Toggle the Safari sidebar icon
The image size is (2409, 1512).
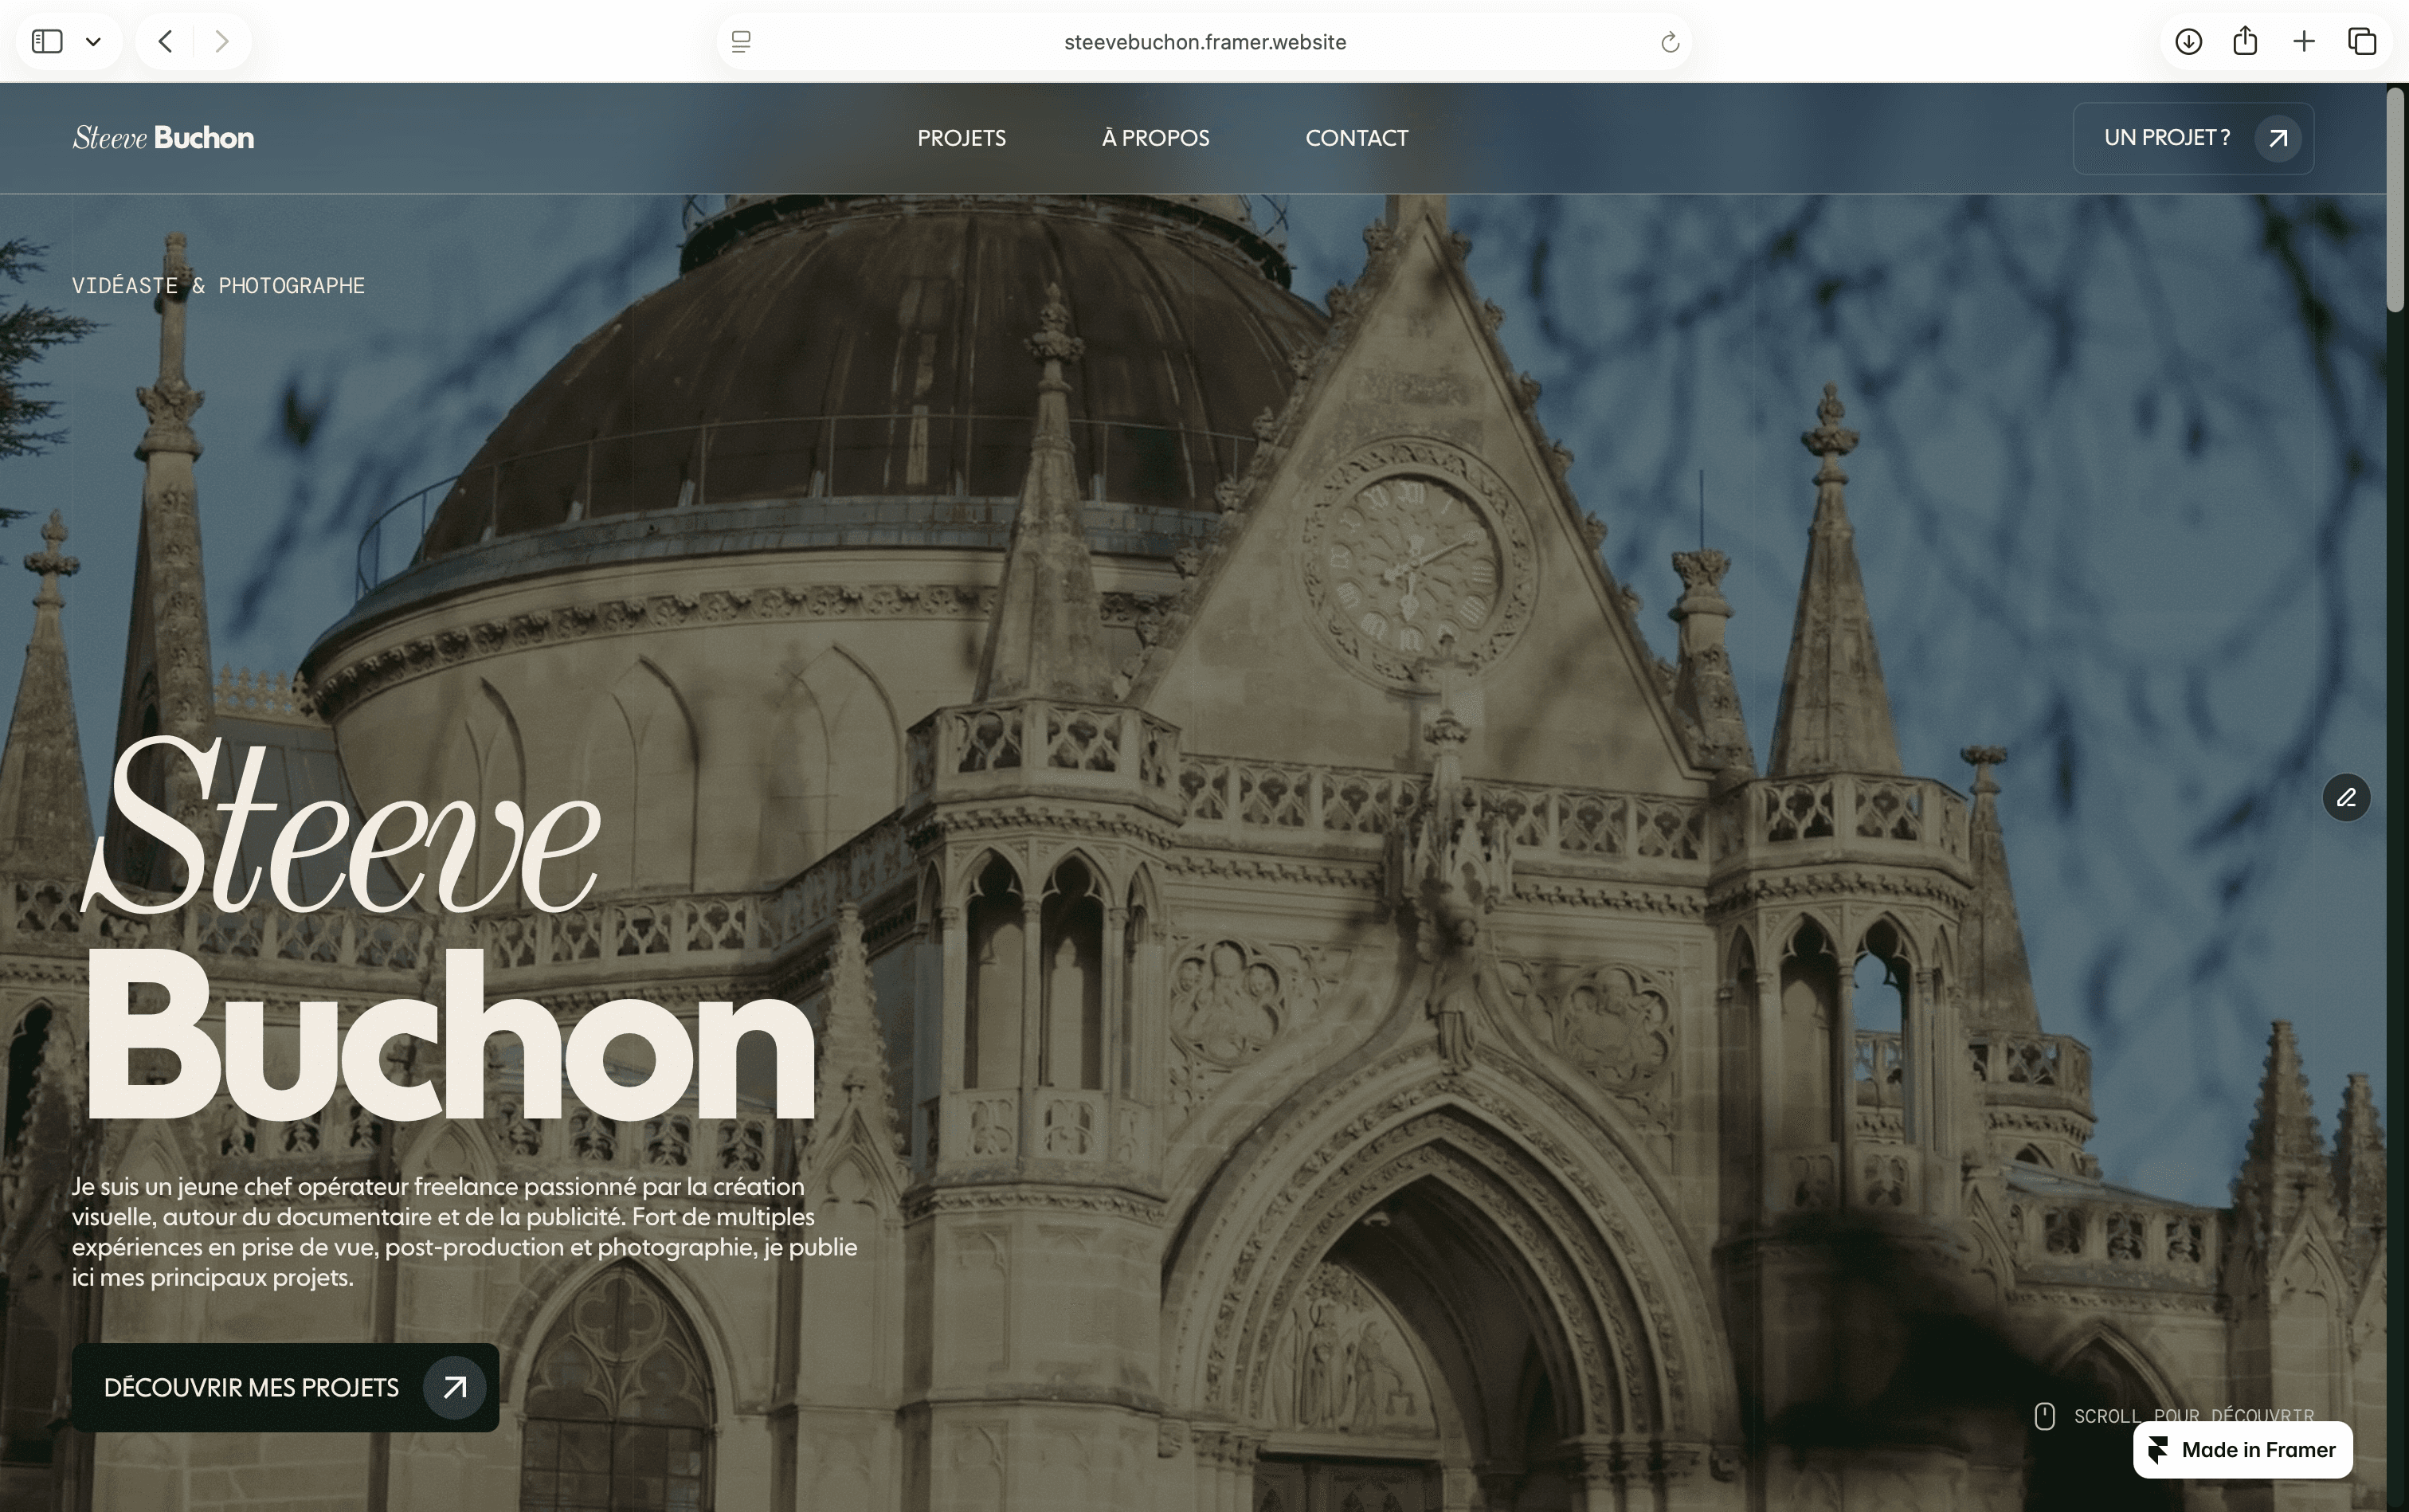[x=47, y=41]
